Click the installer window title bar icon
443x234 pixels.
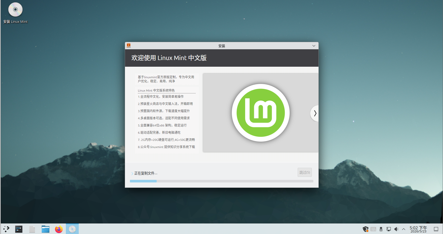pyautogui.click(x=129, y=46)
